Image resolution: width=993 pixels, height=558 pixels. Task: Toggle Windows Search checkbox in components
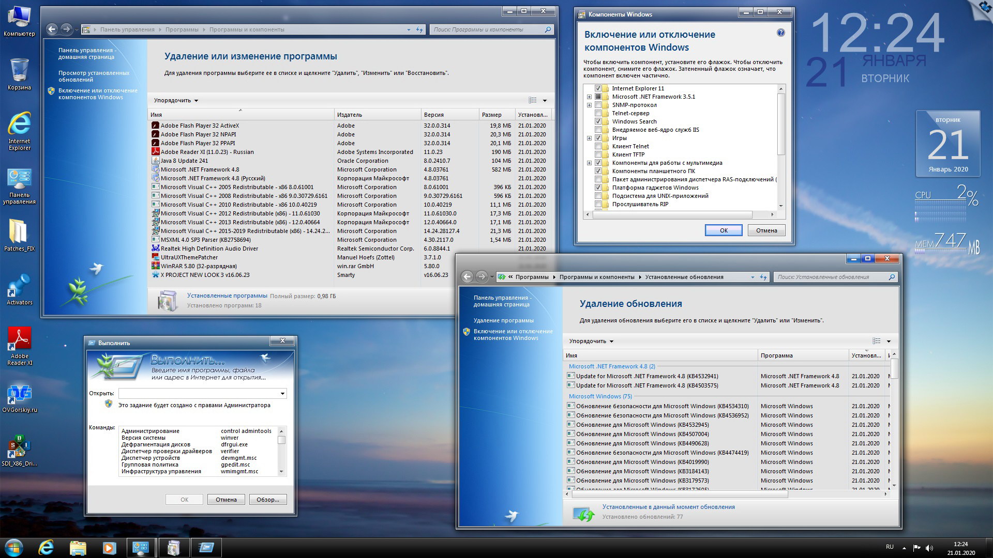click(x=597, y=121)
